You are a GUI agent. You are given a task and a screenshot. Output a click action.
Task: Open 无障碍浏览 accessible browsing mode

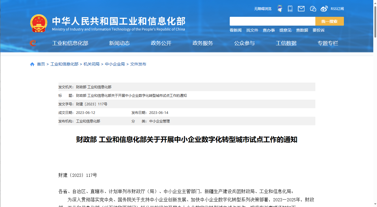tap(262, 9)
